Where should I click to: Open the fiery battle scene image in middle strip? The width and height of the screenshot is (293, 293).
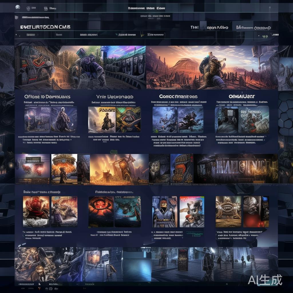[119, 169]
